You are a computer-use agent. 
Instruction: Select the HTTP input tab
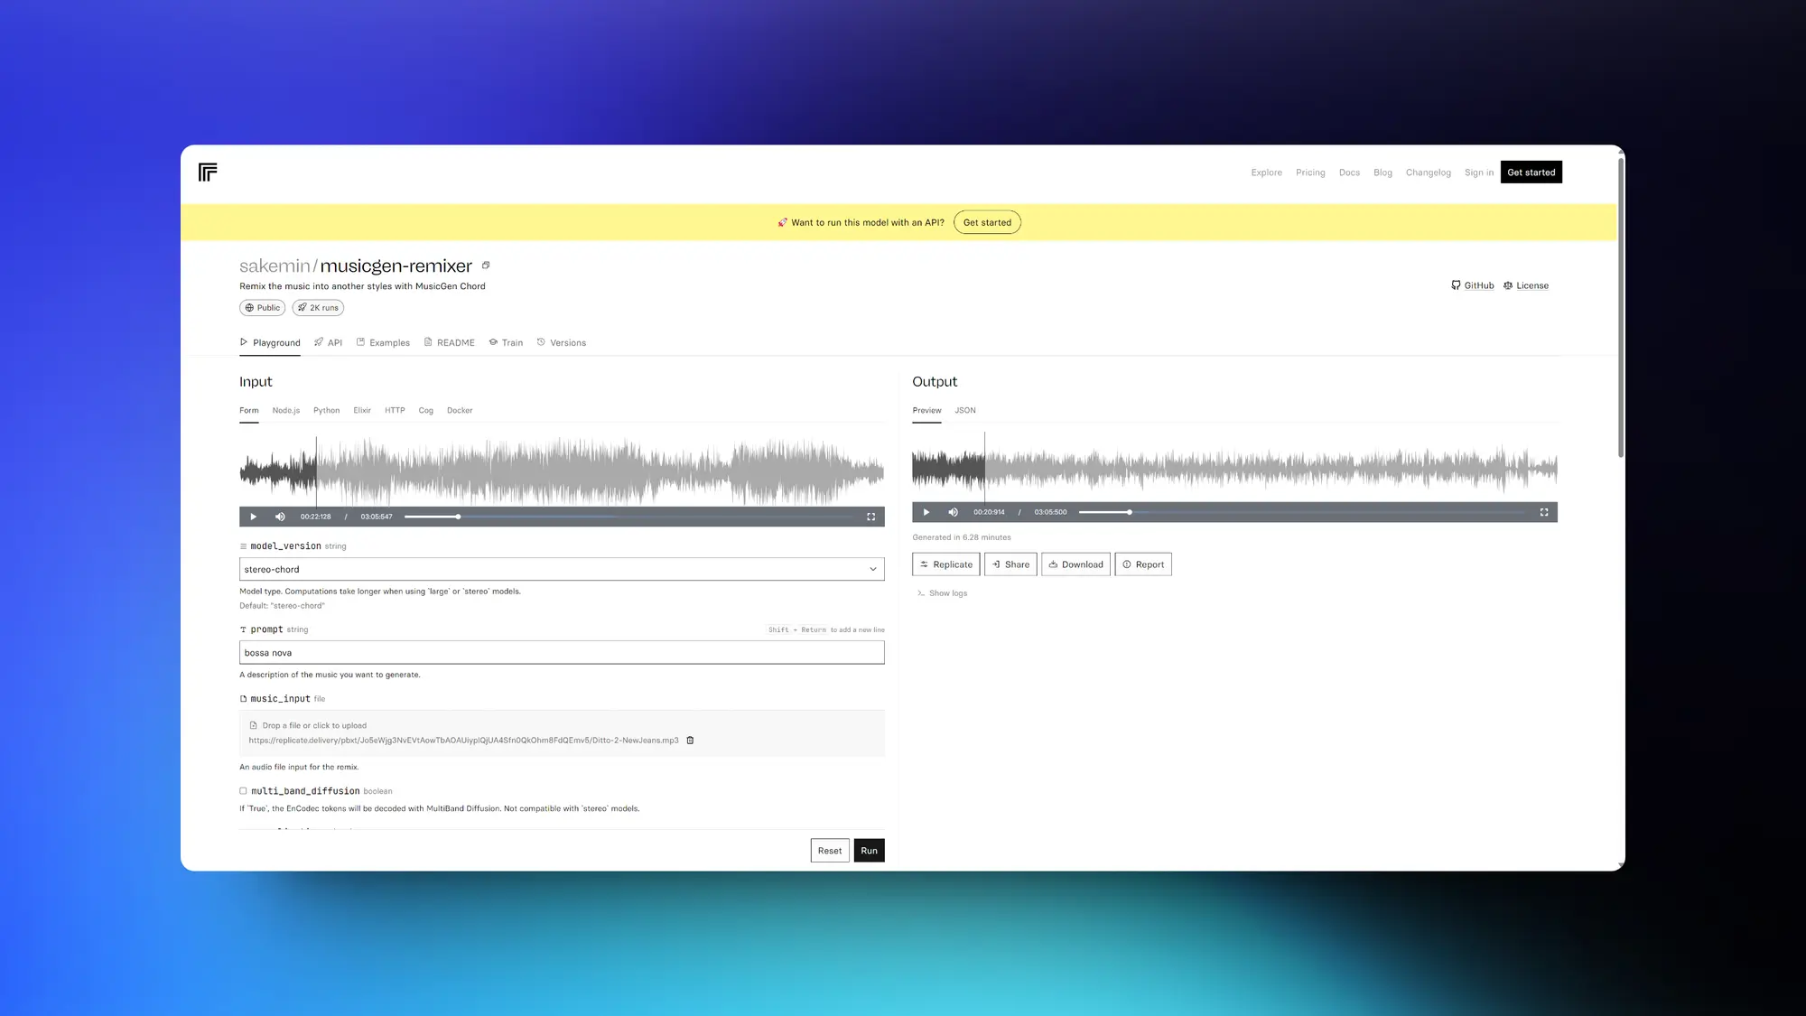(x=395, y=411)
